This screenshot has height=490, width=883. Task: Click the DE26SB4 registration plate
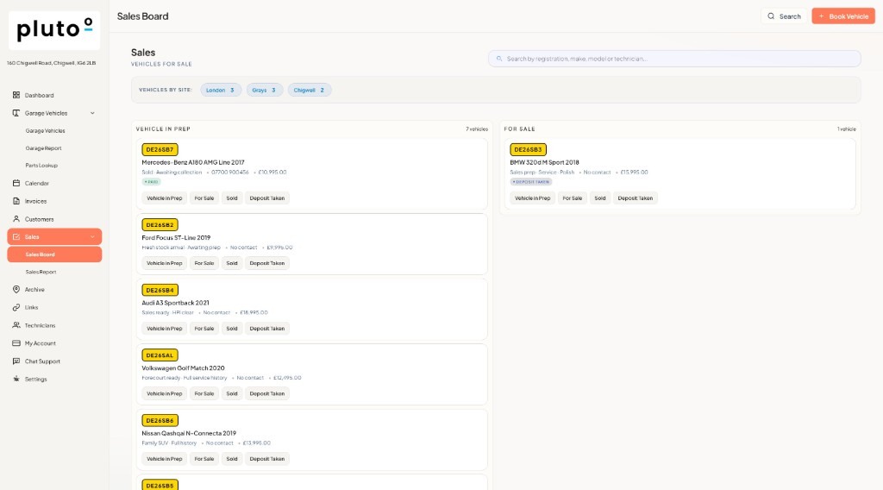click(160, 290)
